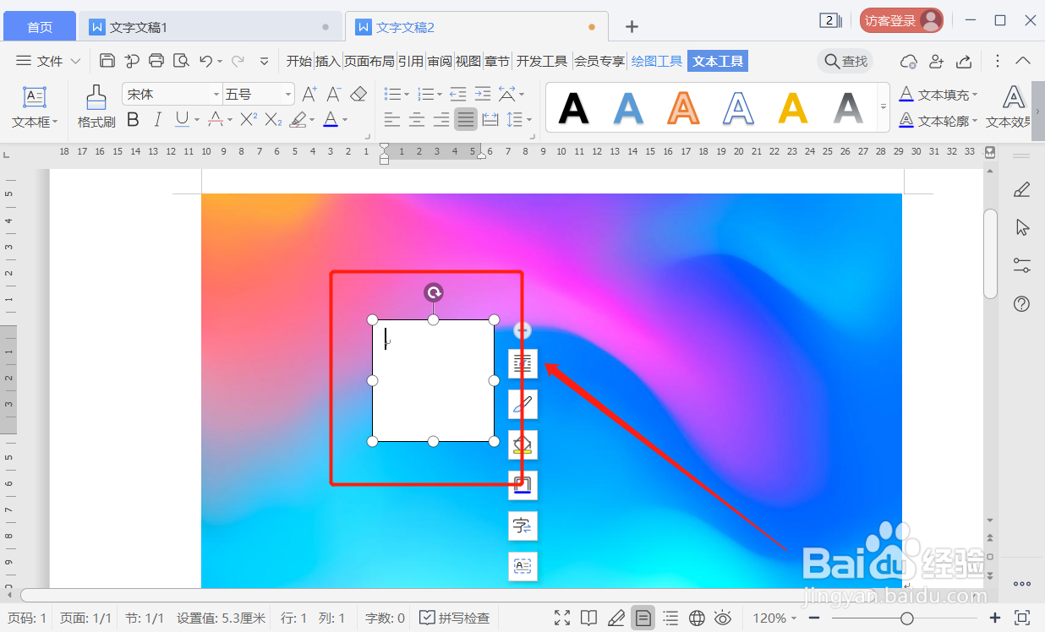Select the annotation pen icon in right sidebar
This screenshot has width=1045, height=632.
pyautogui.click(x=1021, y=189)
